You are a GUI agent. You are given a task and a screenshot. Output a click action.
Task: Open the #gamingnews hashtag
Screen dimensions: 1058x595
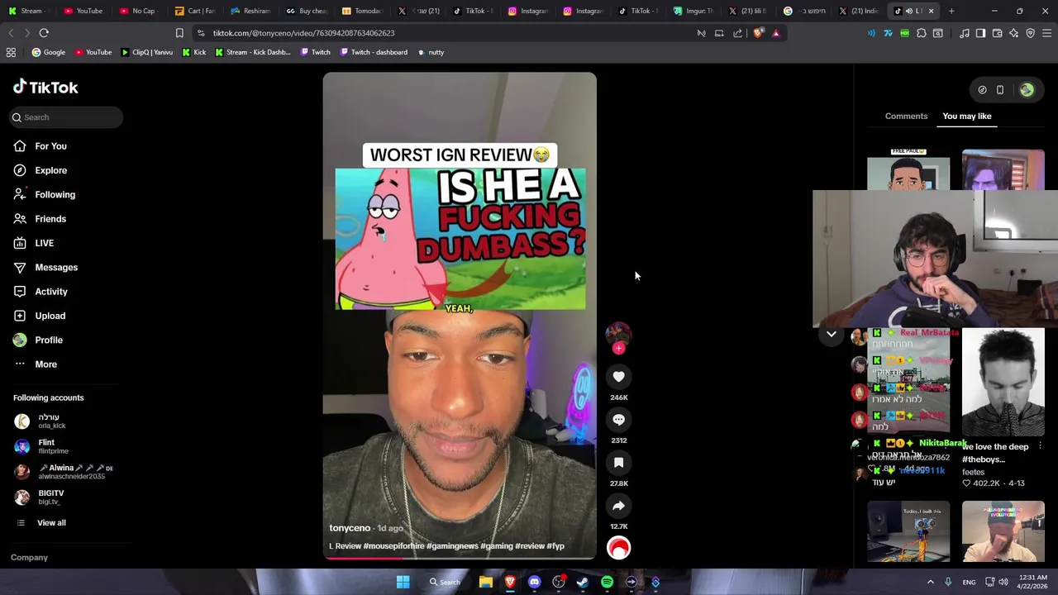click(452, 546)
